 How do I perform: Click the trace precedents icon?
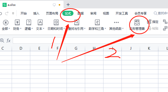[165, 22]
